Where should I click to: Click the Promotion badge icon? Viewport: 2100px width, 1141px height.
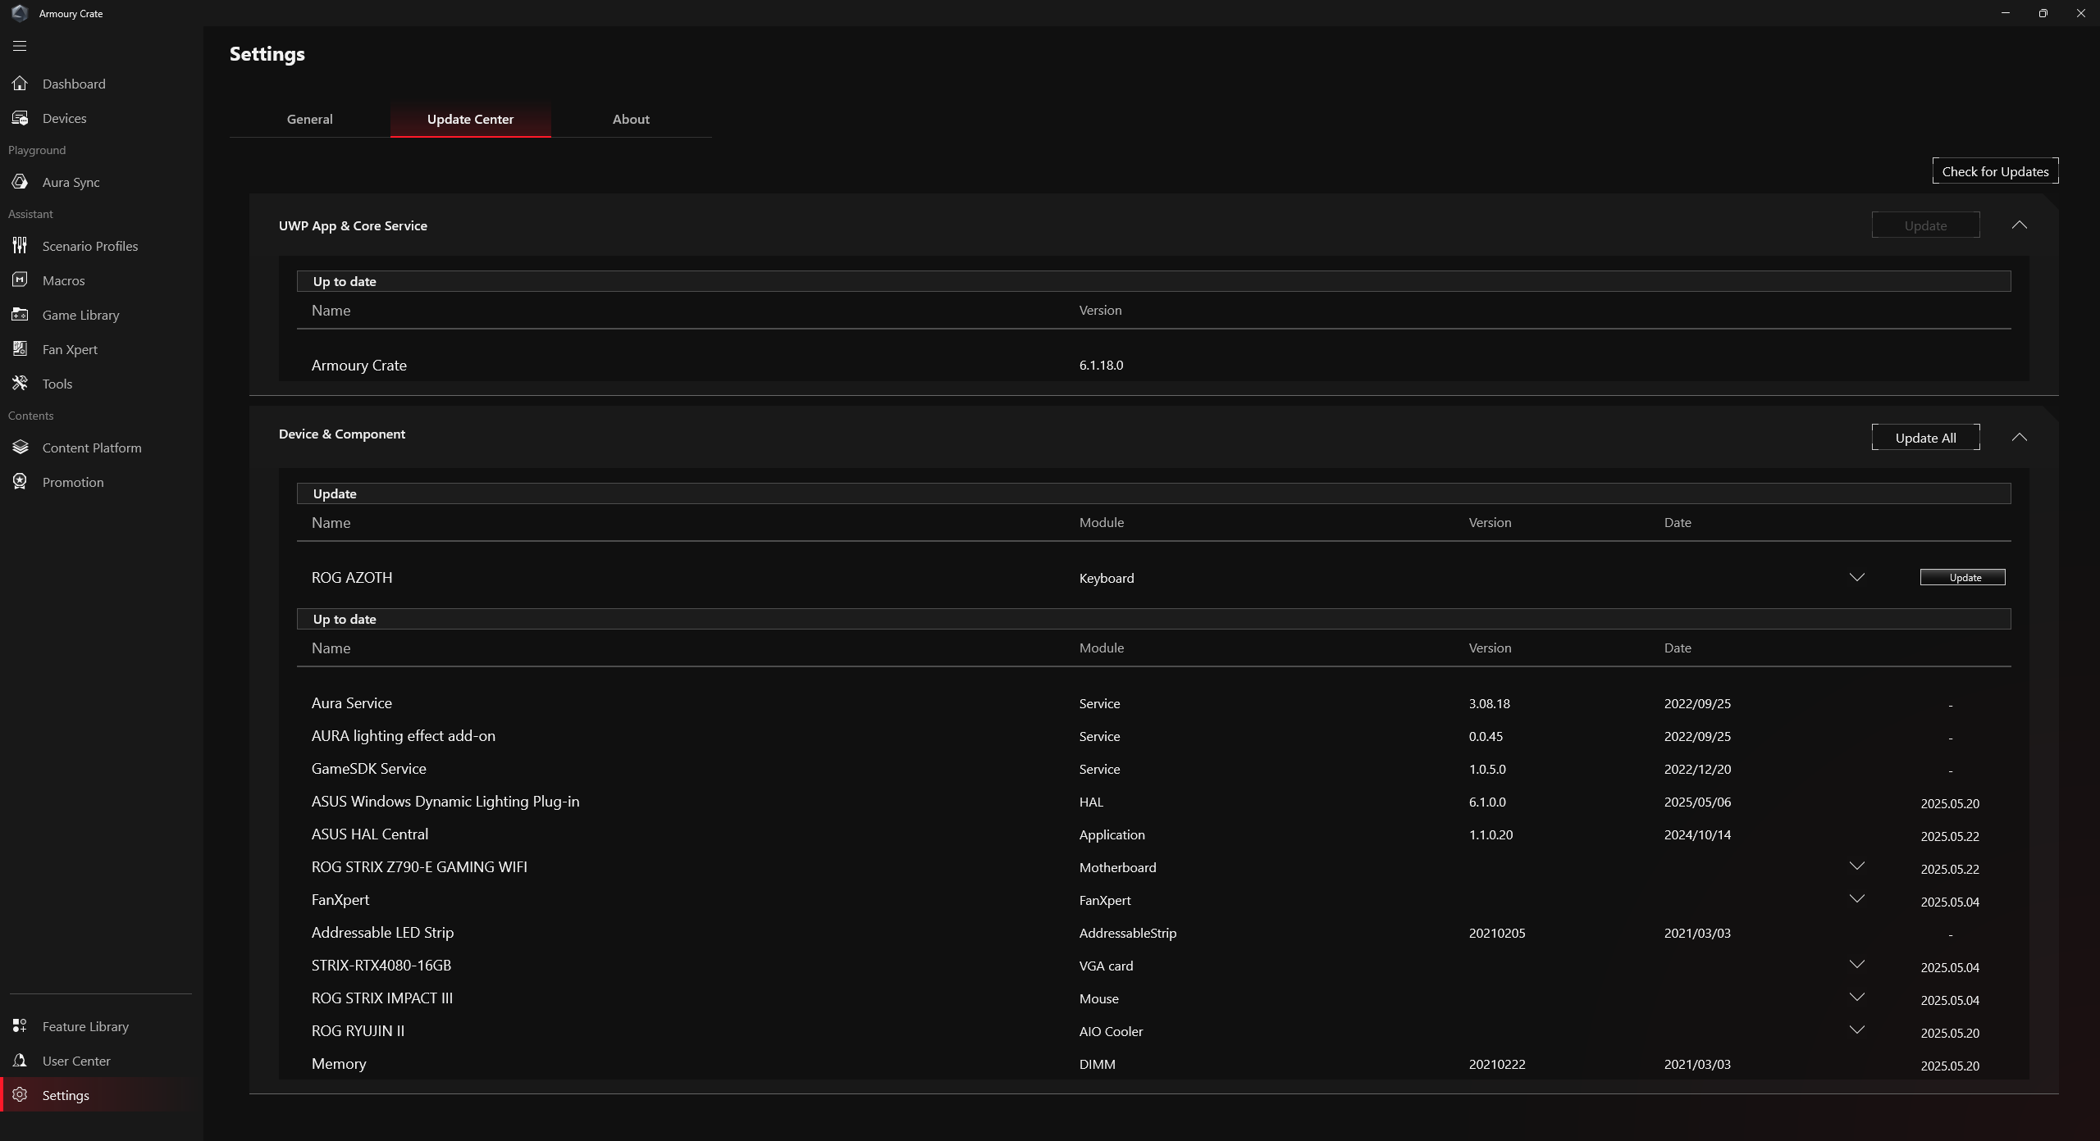20,482
